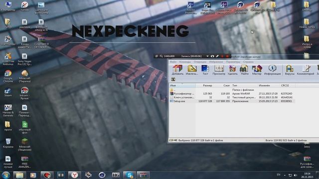Open the Avast Free Antivirus desktop shortcut
319x179 pixels.
coord(8,59)
